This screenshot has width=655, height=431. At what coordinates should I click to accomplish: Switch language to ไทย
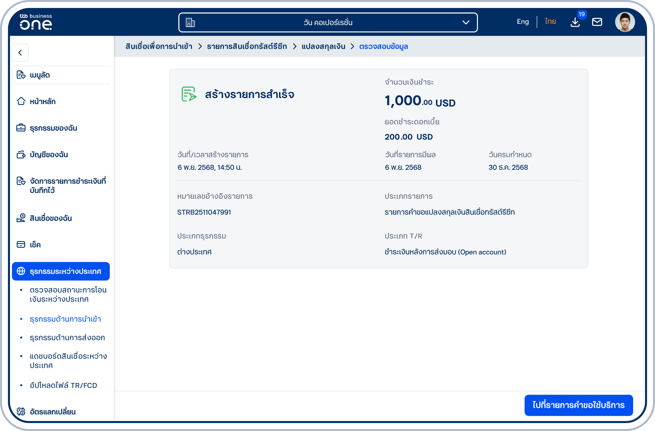550,21
